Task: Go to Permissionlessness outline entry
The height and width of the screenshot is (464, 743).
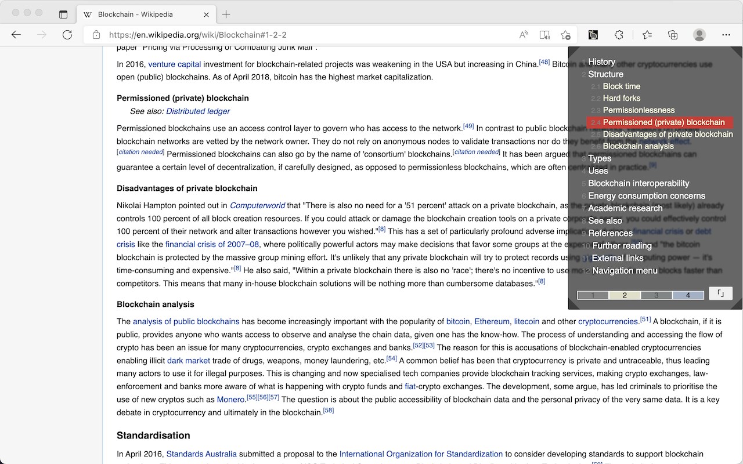Action: [x=639, y=110]
